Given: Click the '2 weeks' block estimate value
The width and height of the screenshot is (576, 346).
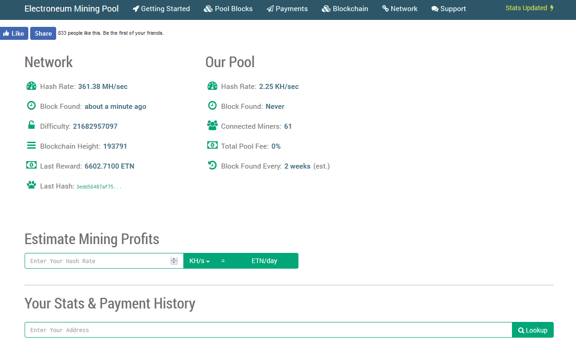Looking at the screenshot, I should pyautogui.click(x=298, y=166).
